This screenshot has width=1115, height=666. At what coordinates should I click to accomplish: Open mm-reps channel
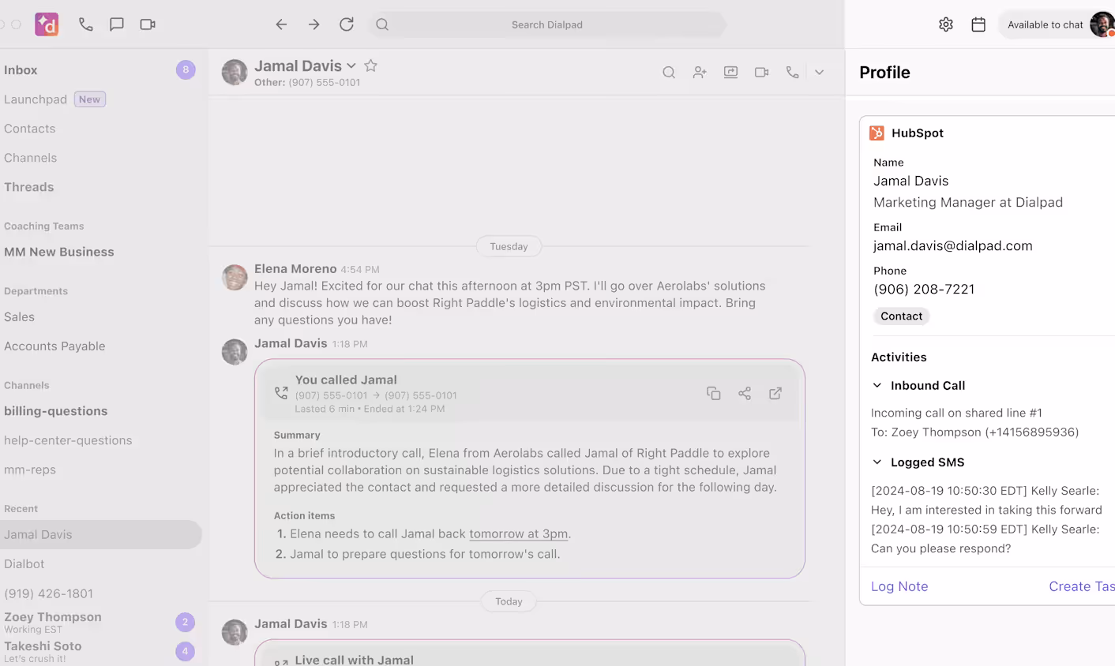click(x=30, y=470)
